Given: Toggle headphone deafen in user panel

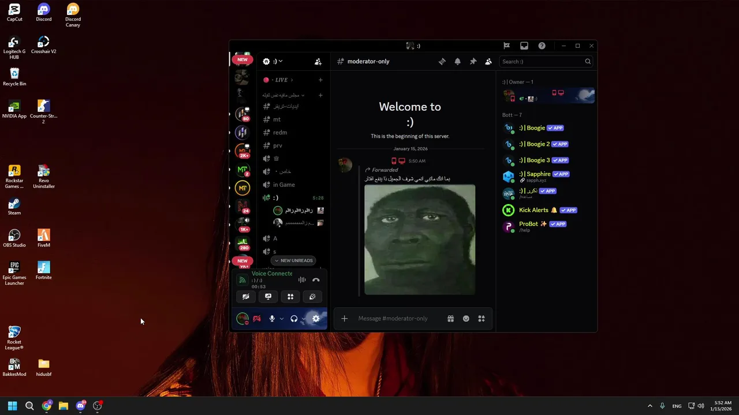Looking at the screenshot, I should (x=294, y=319).
